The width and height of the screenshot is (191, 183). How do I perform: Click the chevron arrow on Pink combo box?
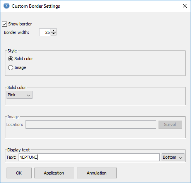click(x=29, y=95)
